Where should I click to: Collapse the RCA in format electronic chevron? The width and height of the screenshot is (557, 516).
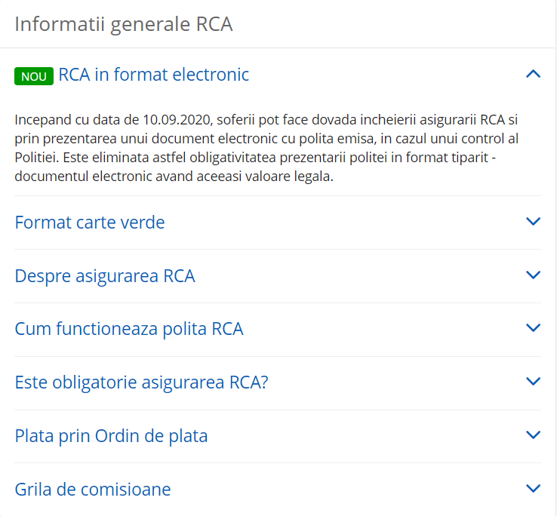click(533, 74)
